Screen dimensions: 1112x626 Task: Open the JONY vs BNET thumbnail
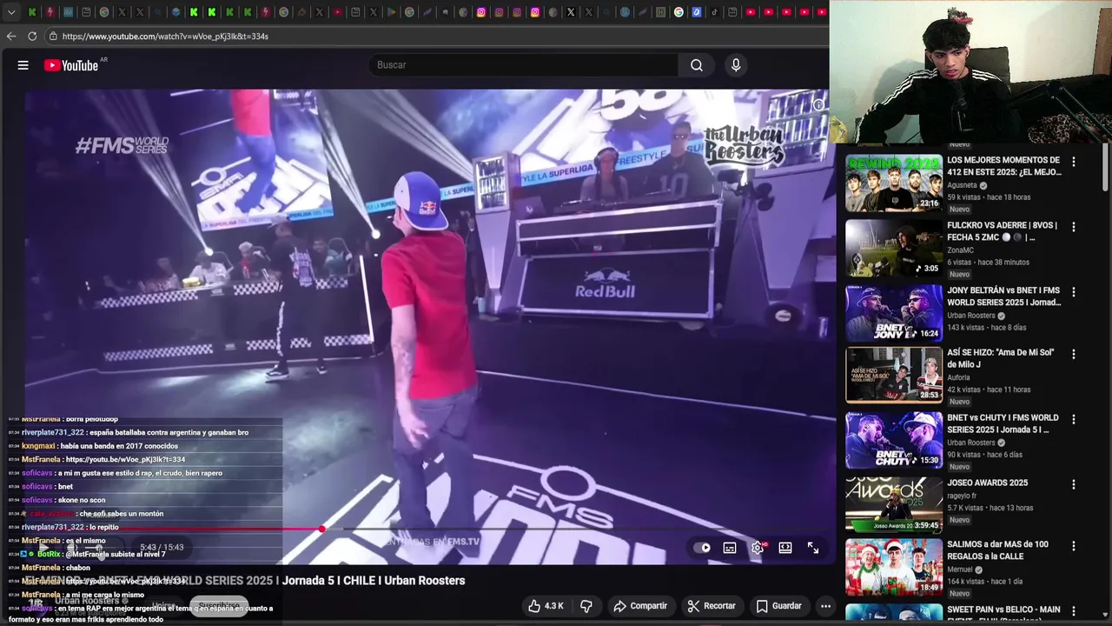pos(894,313)
